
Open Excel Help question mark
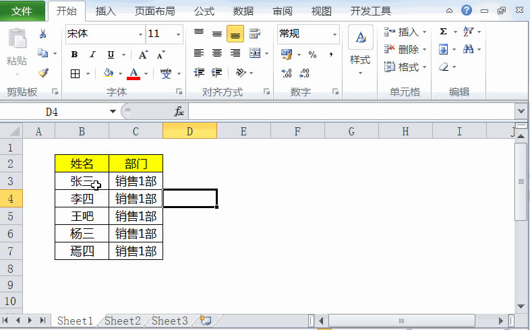(x=467, y=11)
